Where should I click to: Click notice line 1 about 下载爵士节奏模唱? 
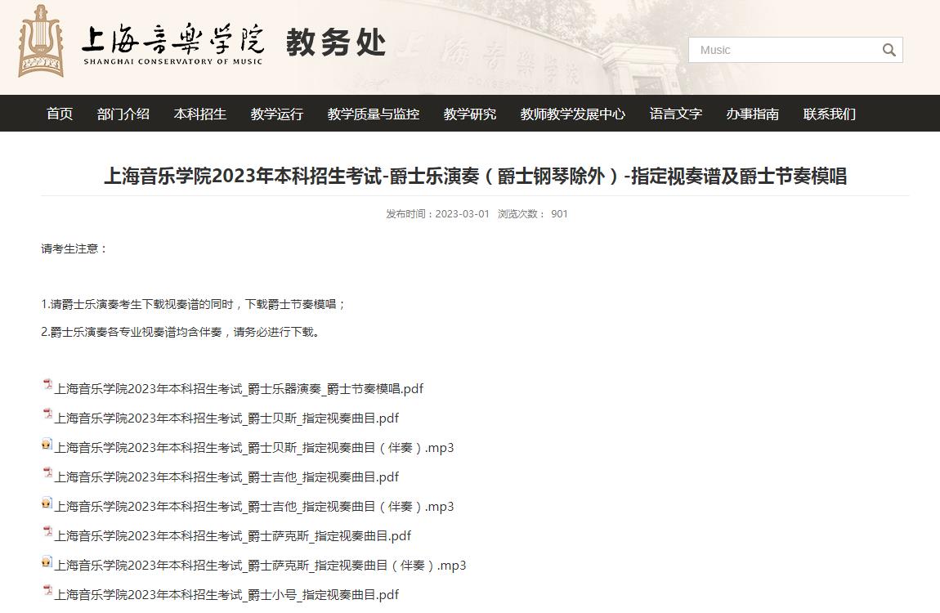pos(194,304)
